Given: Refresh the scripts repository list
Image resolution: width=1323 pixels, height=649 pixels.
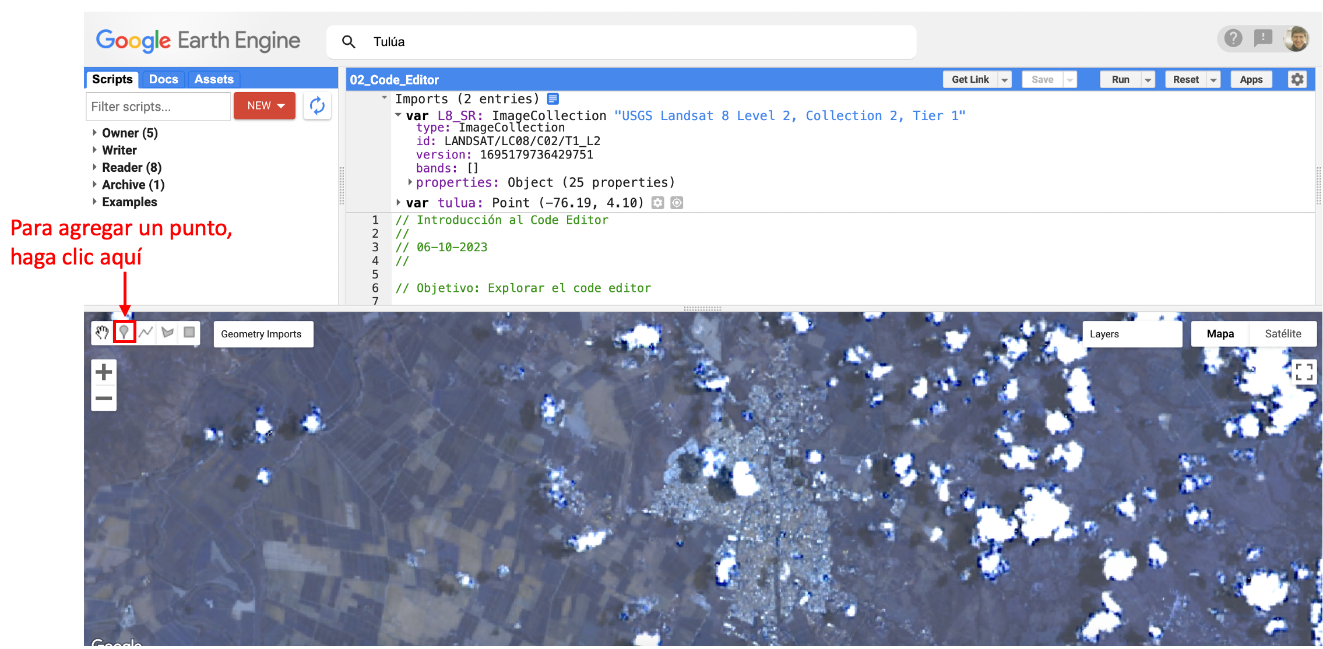Looking at the screenshot, I should tap(317, 106).
